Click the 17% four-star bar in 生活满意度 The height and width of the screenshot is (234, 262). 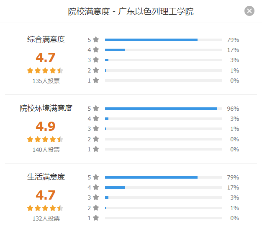115,187
